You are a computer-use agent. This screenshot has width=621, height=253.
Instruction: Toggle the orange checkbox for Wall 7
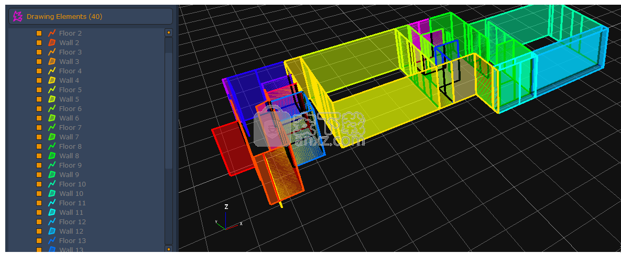tap(39, 137)
